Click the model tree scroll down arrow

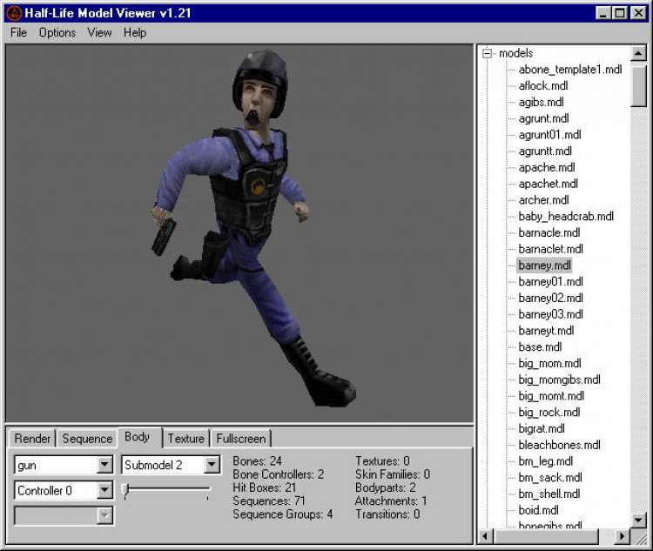638,520
